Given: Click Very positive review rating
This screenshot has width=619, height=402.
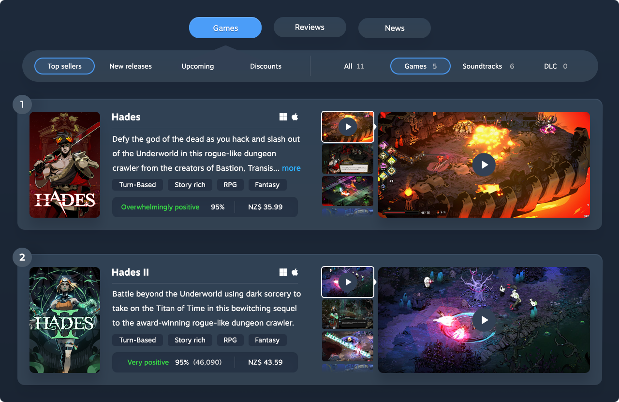Looking at the screenshot, I should coord(148,362).
